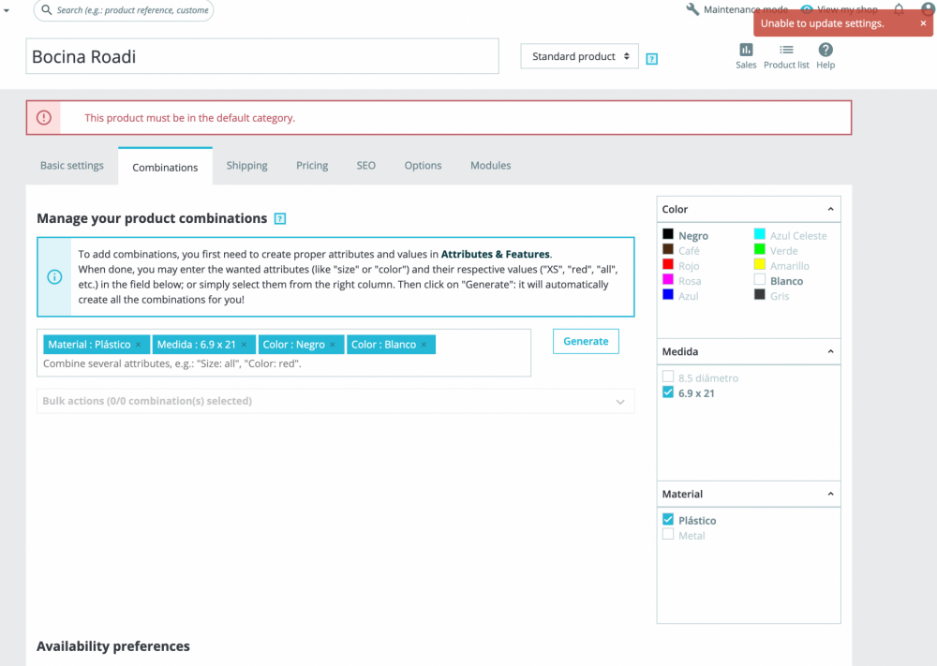
Task: Click help icon beside product type selector
Action: (652, 58)
